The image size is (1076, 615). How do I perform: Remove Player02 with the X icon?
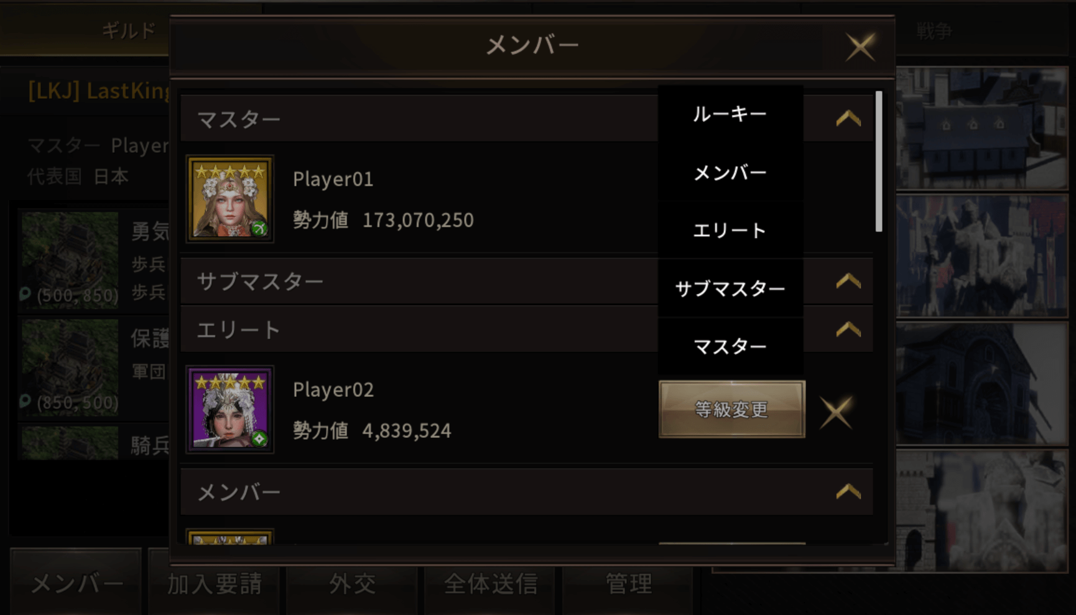836,412
